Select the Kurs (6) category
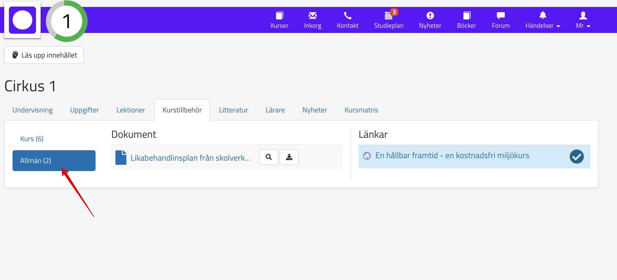Image resolution: width=617 pixels, height=280 pixels. coord(32,139)
